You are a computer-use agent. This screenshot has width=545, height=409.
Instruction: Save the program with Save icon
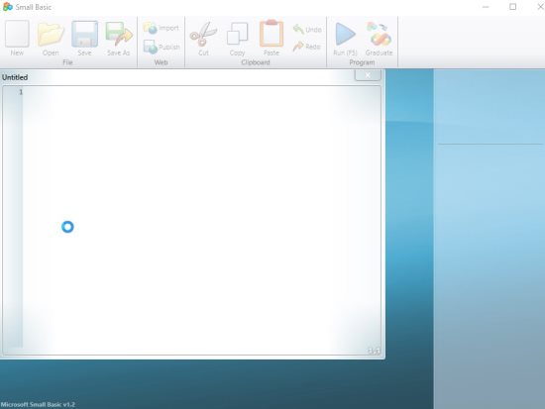pyautogui.click(x=84, y=39)
